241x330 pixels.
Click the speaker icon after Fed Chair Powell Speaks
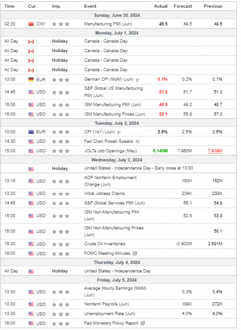coord(138,142)
